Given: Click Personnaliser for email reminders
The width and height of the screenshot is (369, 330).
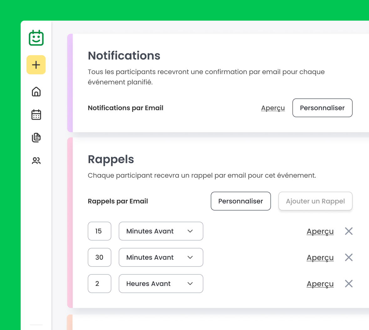Looking at the screenshot, I should click(x=240, y=201).
